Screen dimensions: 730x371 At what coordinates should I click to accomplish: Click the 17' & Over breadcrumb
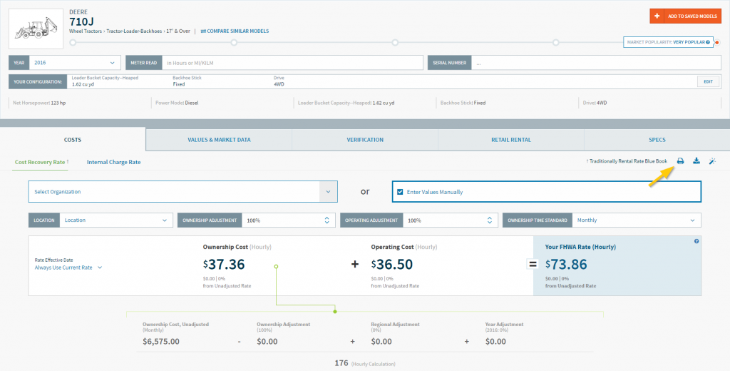point(179,31)
